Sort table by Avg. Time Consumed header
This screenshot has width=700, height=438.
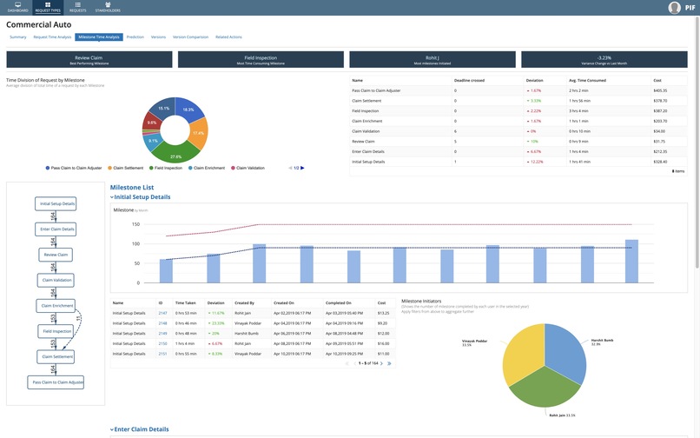coord(587,81)
